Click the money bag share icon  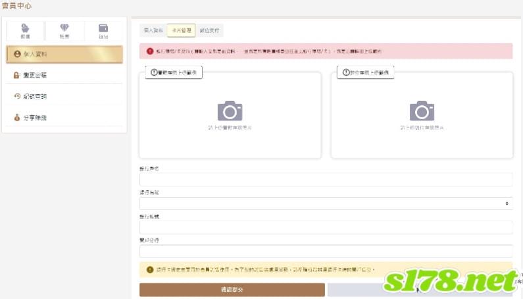[x=16, y=118]
